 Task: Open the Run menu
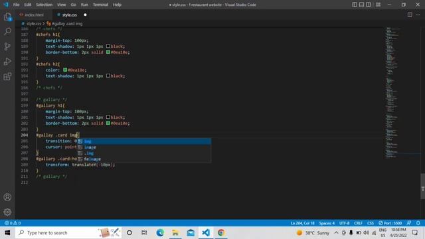pos(84,5)
